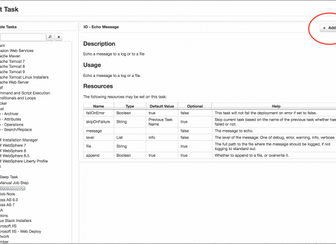
Task: Select Apache Tomcat Linux Installers
Action: pos(24,77)
